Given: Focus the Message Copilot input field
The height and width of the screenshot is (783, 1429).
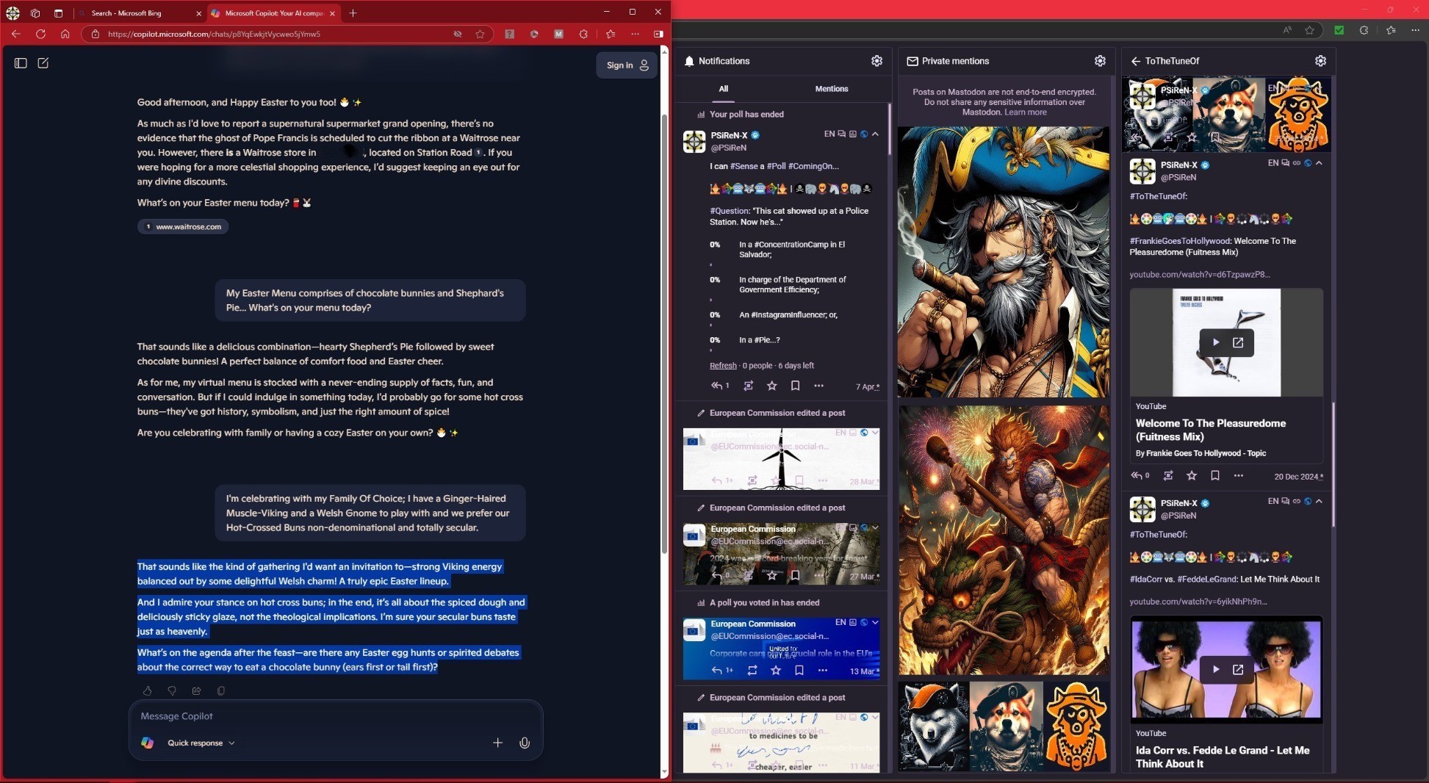Looking at the screenshot, I should click(x=336, y=716).
